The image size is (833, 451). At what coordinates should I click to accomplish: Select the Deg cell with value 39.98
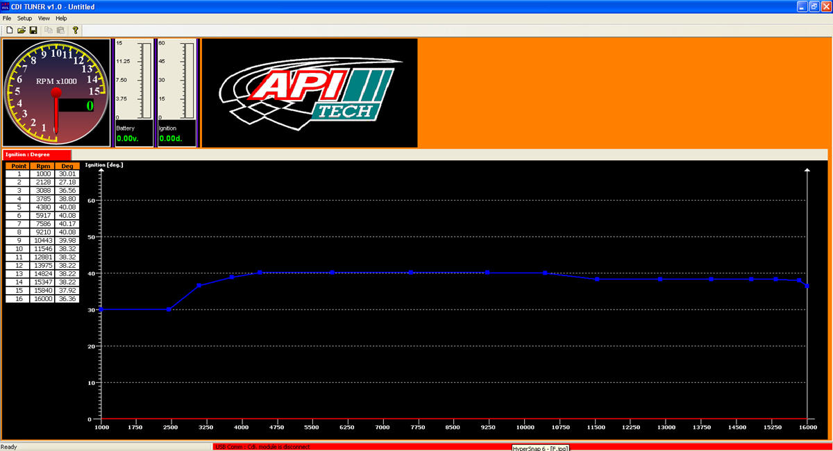[67, 240]
